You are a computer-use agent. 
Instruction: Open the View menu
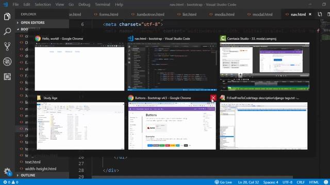click(60, 5)
